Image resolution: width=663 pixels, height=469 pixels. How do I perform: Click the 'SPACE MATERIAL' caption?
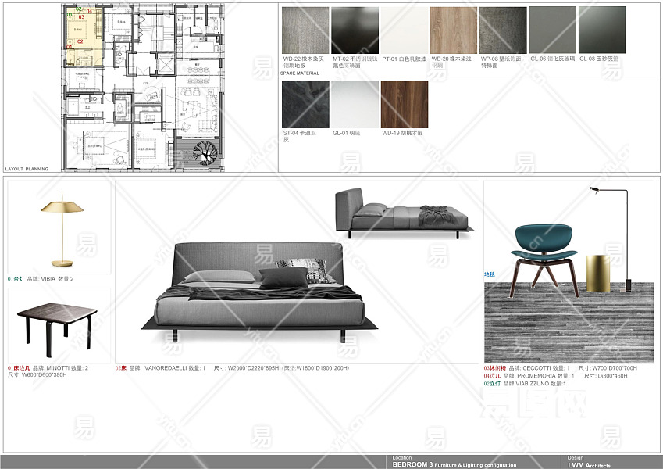coord(300,73)
